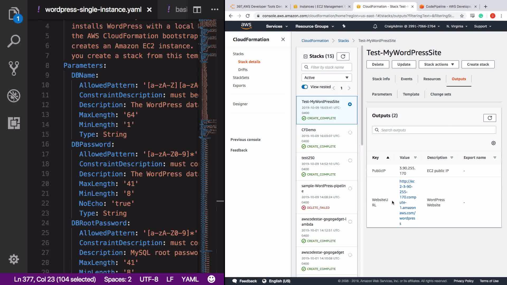Switch to the Events tab
Image resolution: width=507 pixels, height=285 pixels.
point(406,79)
